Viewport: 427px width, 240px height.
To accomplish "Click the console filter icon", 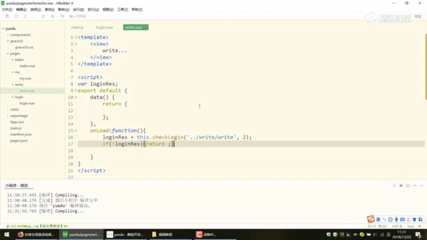I will pos(394,186).
